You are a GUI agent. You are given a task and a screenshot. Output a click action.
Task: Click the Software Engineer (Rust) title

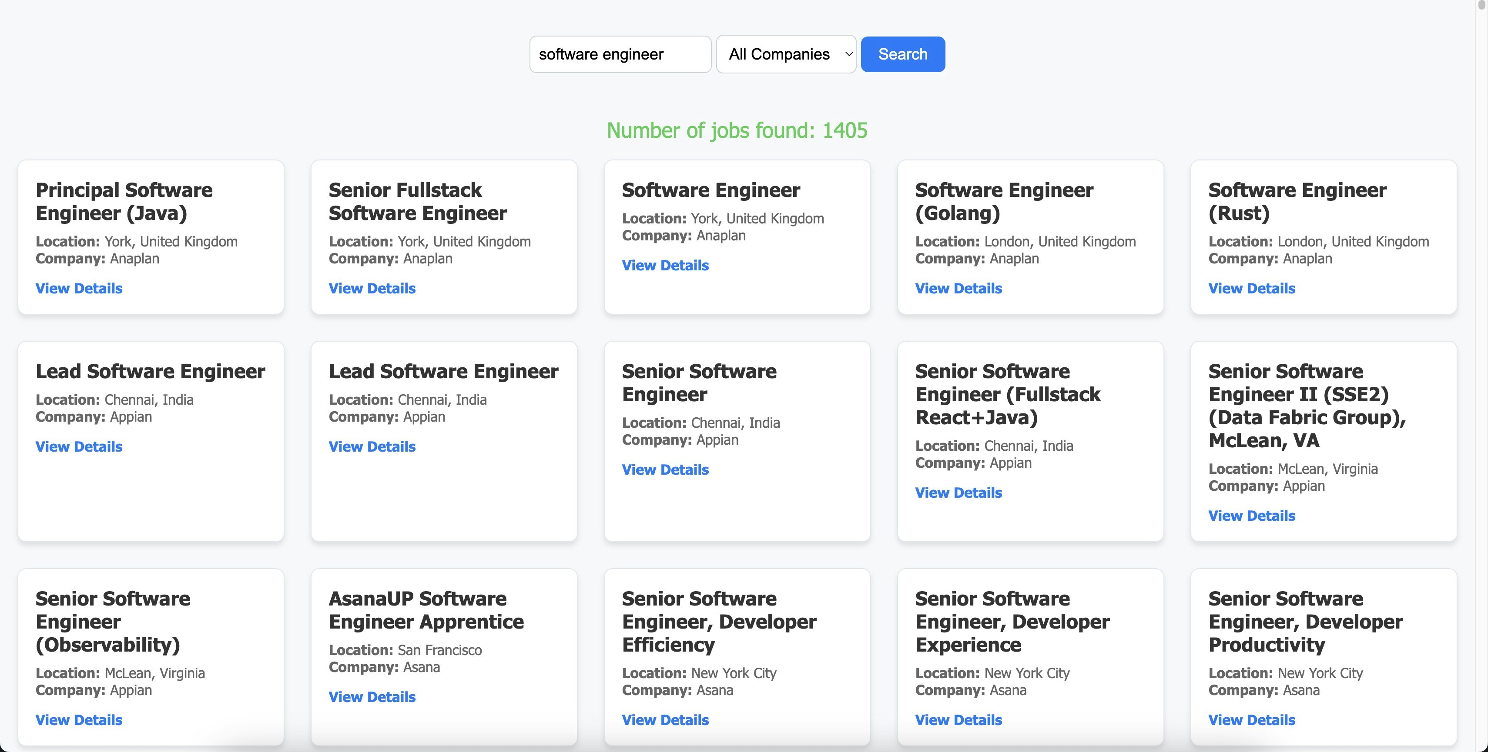(1297, 201)
